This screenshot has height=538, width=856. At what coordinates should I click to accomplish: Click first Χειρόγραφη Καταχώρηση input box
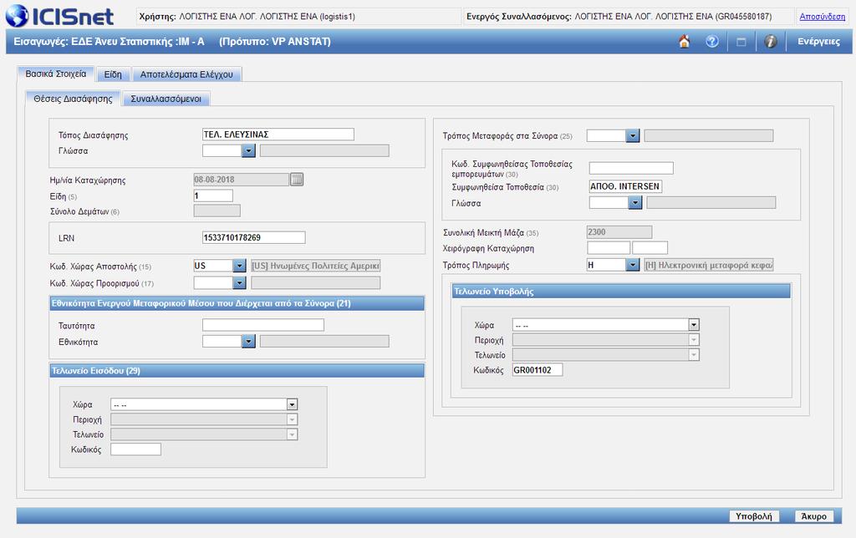[x=609, y=248]
